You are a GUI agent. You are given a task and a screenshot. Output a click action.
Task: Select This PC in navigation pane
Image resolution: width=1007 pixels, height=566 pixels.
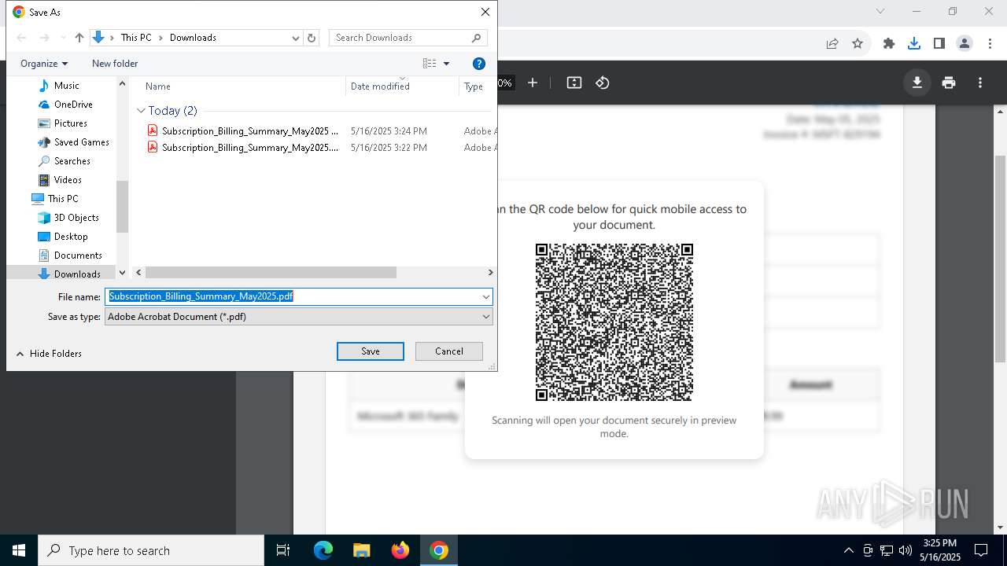[62, 199]
